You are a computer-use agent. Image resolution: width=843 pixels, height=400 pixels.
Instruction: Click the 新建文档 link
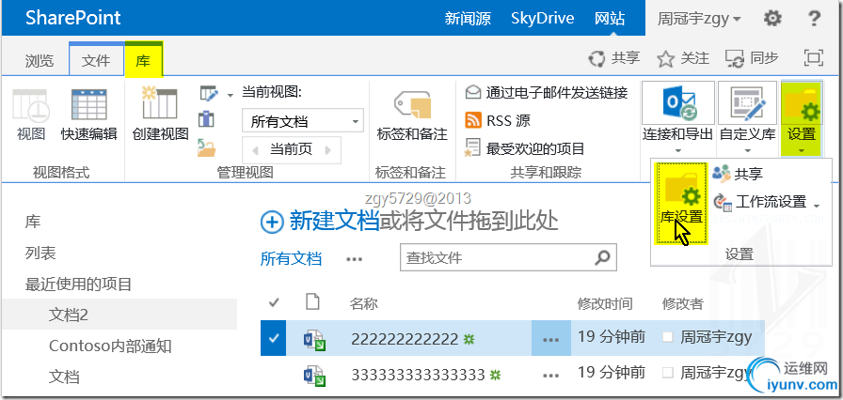[334, 221]
